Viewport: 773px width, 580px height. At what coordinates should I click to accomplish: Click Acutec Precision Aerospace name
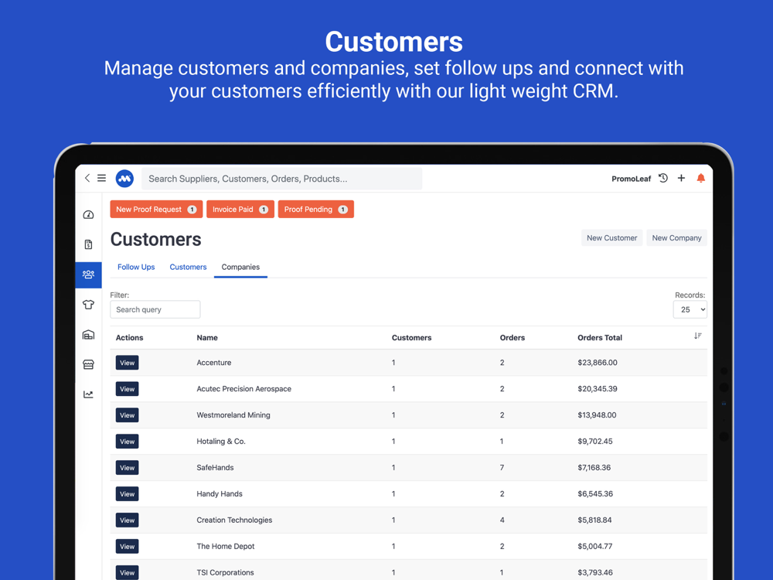[x=244, y=389]
